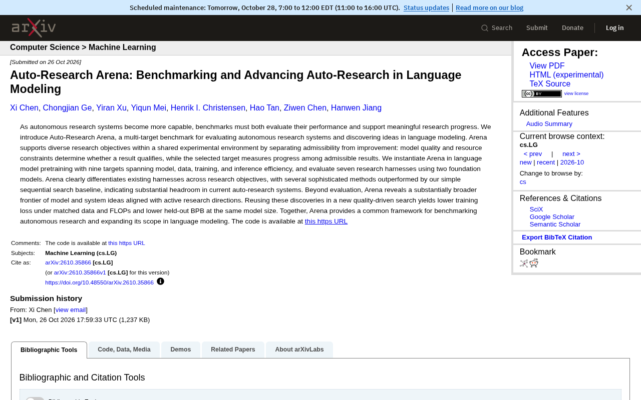
Task: Click the arXiv logo
Action: click(x=34, y=27)
